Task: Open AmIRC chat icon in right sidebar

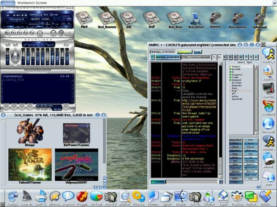Action: [268, 56]
